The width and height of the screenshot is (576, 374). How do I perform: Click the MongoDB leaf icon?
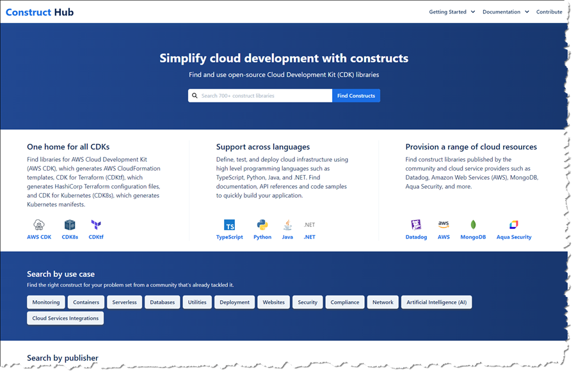[x=473, y=224]
